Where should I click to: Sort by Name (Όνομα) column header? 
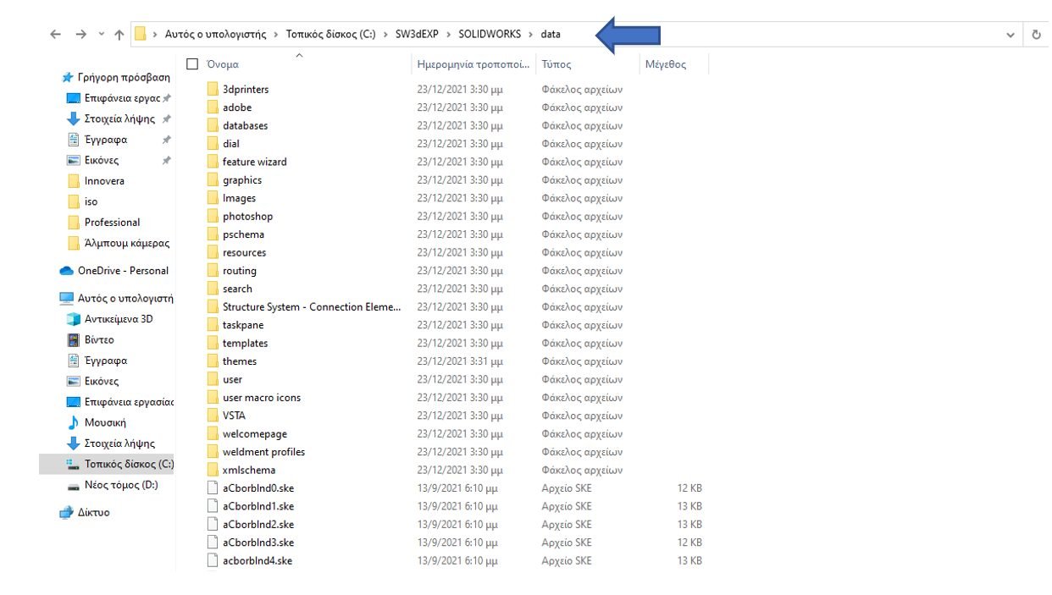click(x=224, y=64)
